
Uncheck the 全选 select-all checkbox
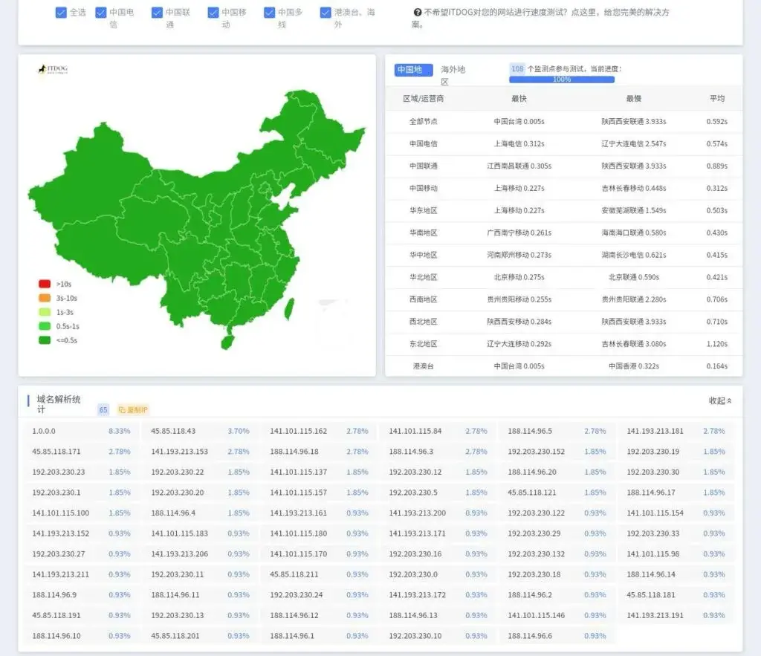click(x=60, y=11)
